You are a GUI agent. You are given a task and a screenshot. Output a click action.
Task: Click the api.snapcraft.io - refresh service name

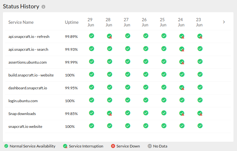click(x=29, y=37)
